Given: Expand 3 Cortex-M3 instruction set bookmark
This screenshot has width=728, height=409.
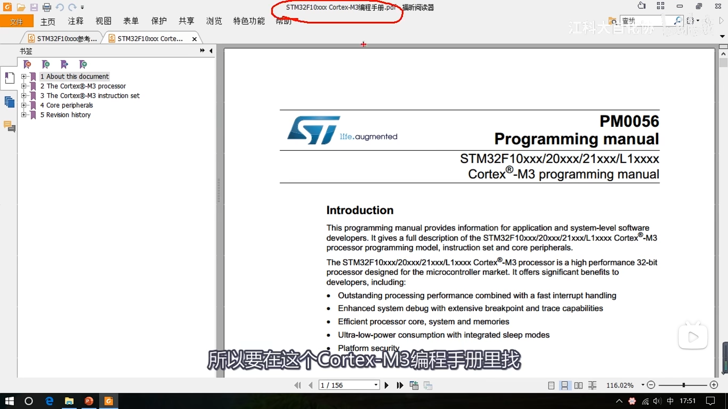Looking at the screenshot, I should (x=24, y=96).
